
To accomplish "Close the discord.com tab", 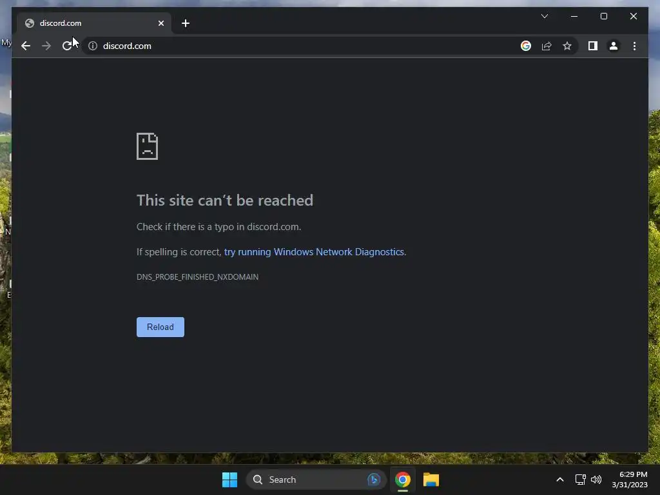I will [160, 23].
